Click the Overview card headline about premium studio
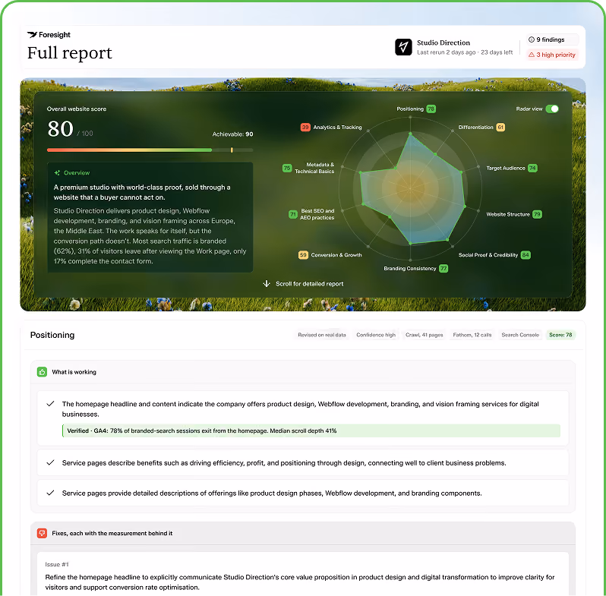Viewport: 606px width, 596px height. 142,192
